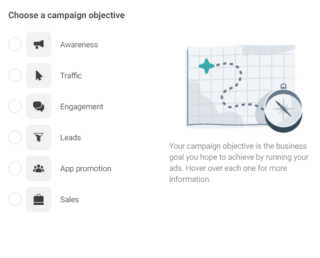Click the Engagement objective label
The height and width of the screenshot is (258, 320).
click(x=82, y=107)
